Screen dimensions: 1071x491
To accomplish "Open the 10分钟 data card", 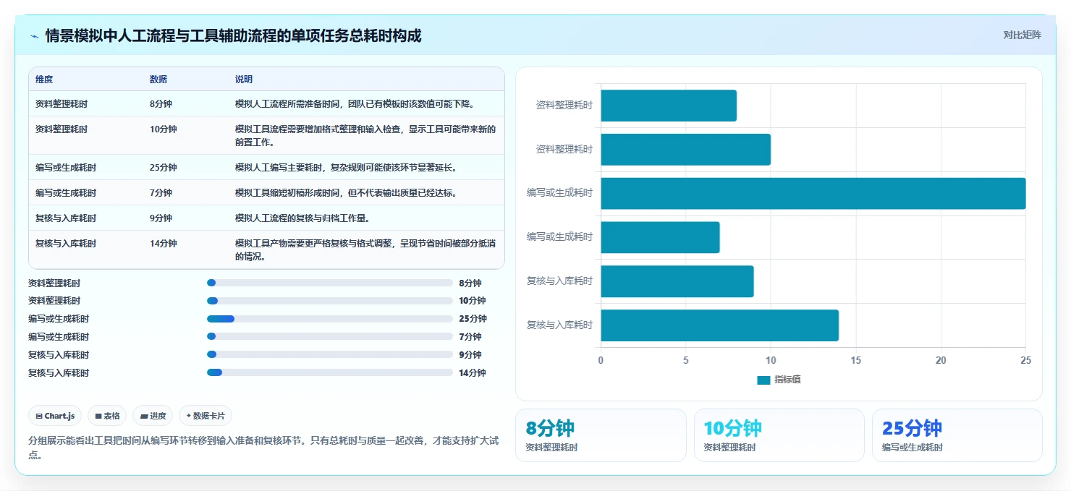I will coord(779,435).
